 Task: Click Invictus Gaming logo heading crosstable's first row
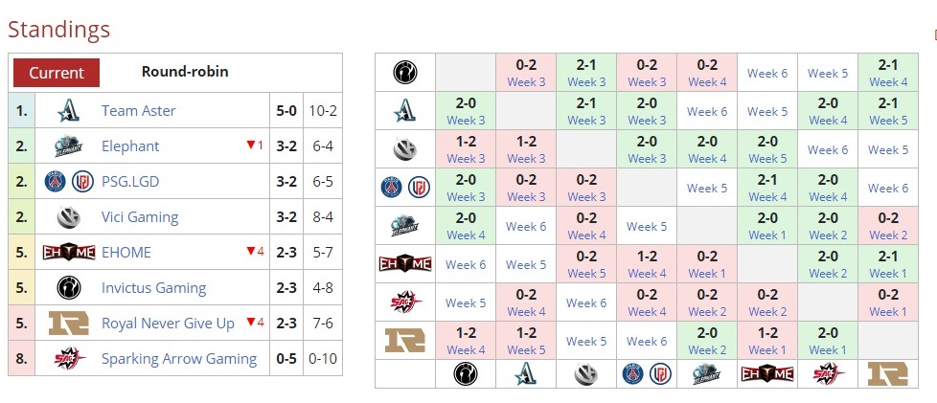pos(404,73)
